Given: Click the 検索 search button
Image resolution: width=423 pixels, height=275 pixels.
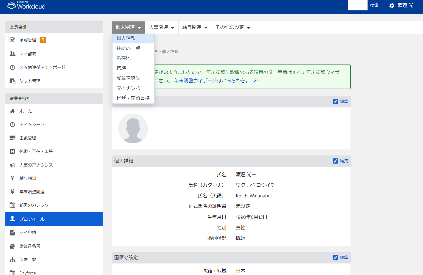Looking at the screenshot, I should pos(374,5).
